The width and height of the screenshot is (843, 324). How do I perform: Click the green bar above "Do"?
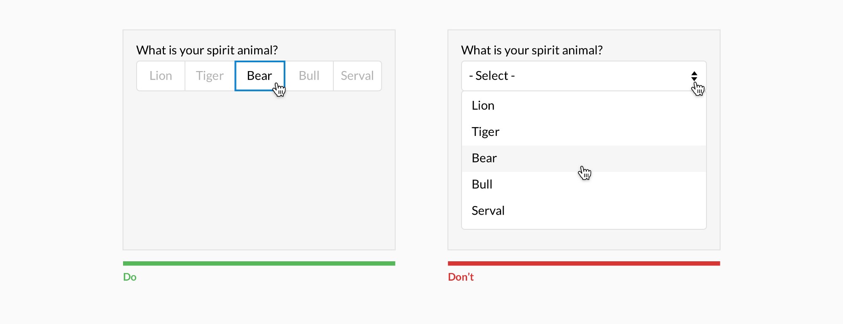259,263
